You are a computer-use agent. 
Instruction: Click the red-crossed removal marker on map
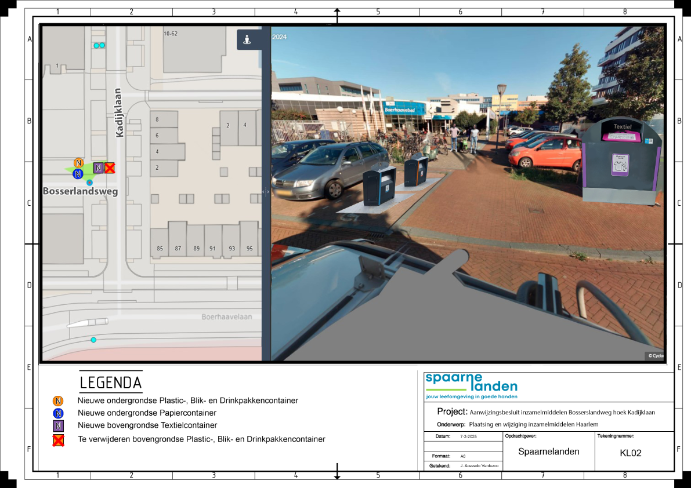tap(109, 168)
